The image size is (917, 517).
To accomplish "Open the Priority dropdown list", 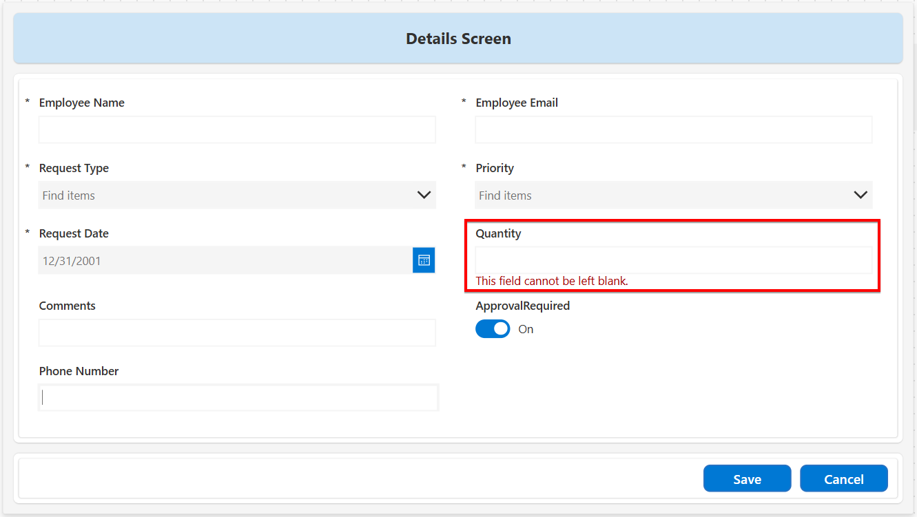I will [860, 196].
